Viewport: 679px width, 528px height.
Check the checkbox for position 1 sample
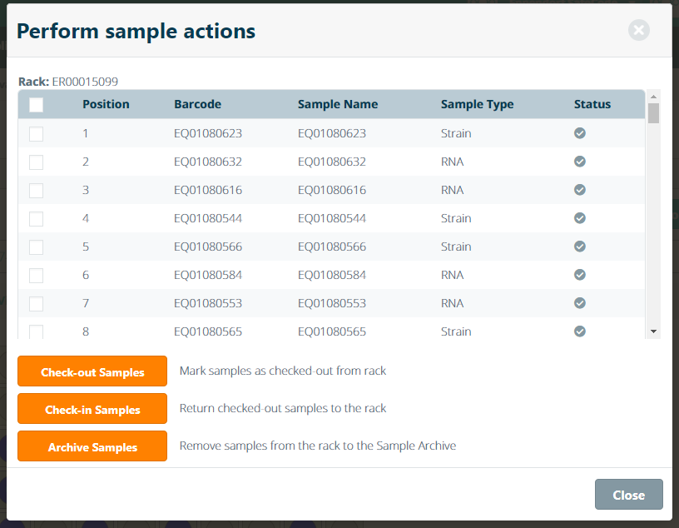[37, 133]
